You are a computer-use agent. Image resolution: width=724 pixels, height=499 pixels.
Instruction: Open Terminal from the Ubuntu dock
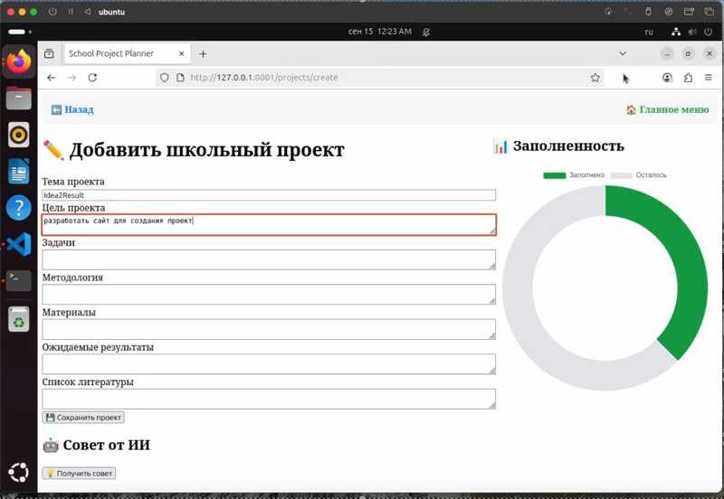click(x=19, y=280)
